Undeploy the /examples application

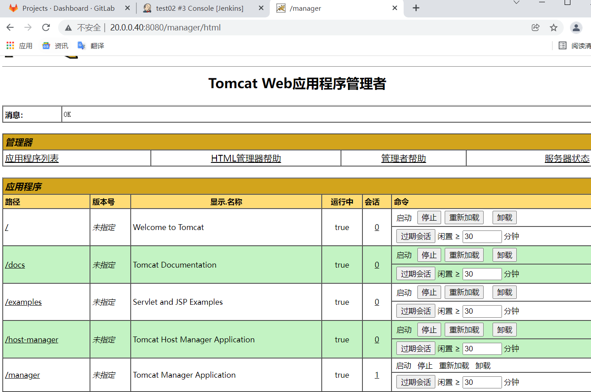[x=505, y=292]
